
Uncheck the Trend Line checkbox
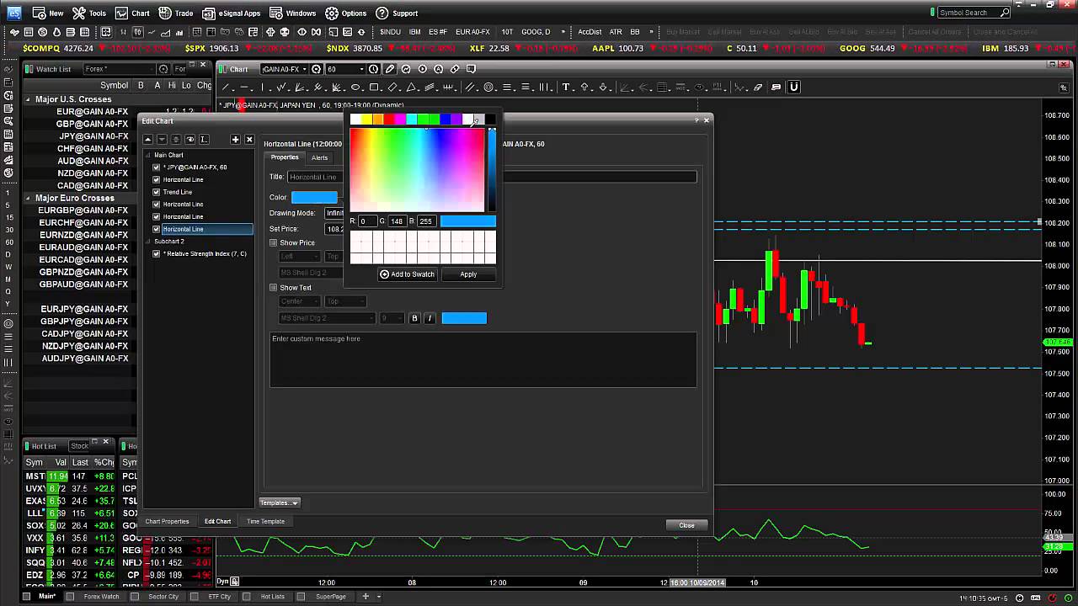[157, 192]
